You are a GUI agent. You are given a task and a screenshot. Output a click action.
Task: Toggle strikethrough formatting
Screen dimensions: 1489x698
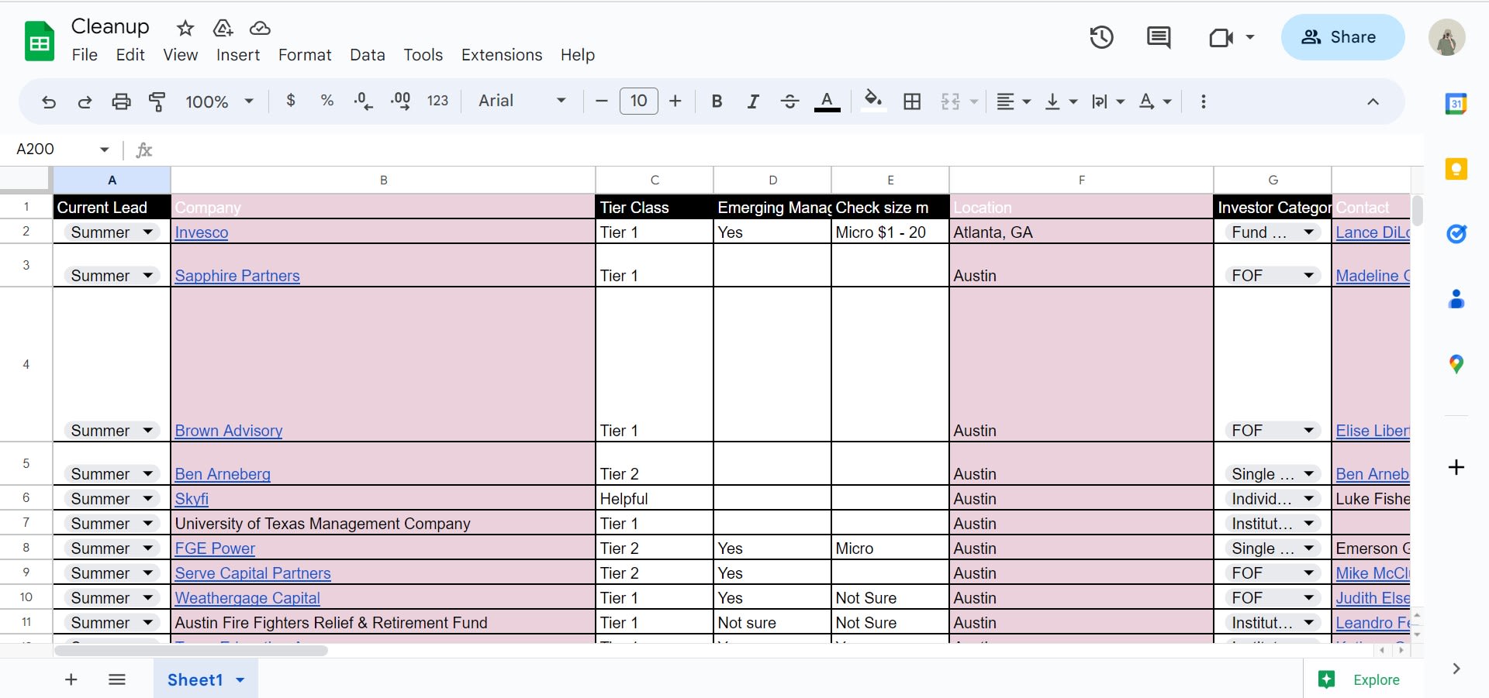[790, 101]
